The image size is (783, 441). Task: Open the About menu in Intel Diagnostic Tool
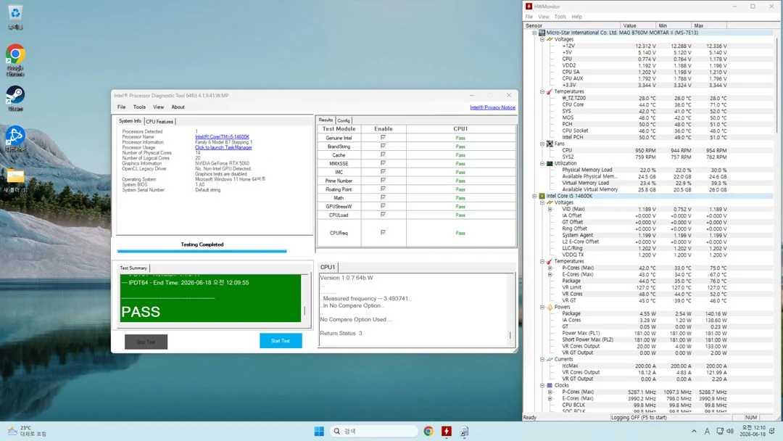(x=178, y=107)
